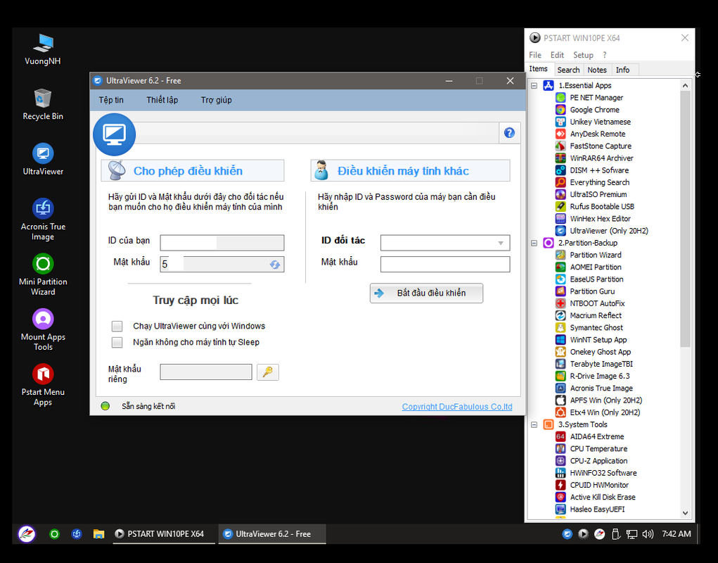Select UltraISO Premium entry
Image resolution: width=718 pixels, height=563 pixels.
[598, 194]
